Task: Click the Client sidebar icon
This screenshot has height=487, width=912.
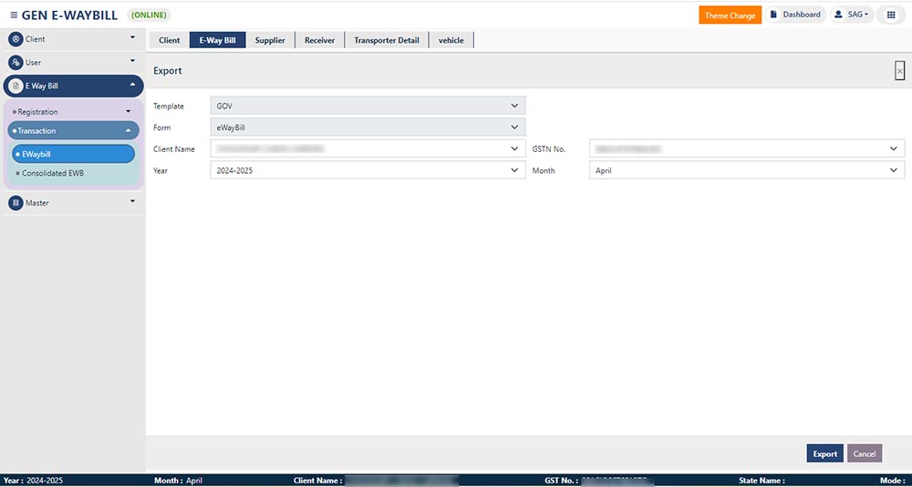Action: (16, 39)
